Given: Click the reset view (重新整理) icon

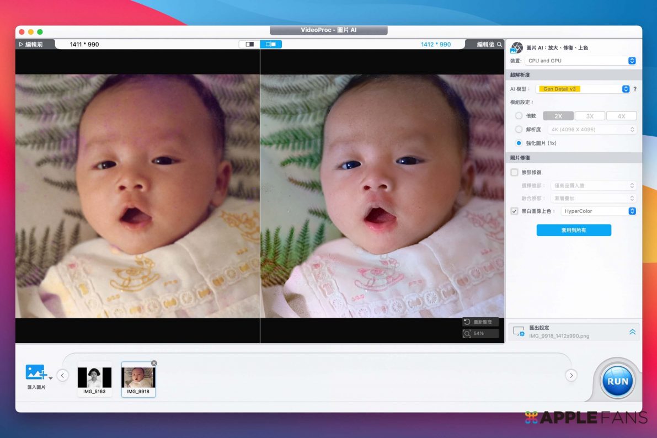Looking at the screenshot, I should point(467,322).
